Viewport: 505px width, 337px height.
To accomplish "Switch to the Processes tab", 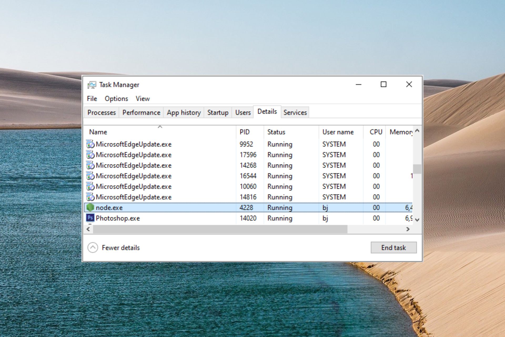I will (x=102, y=113).
